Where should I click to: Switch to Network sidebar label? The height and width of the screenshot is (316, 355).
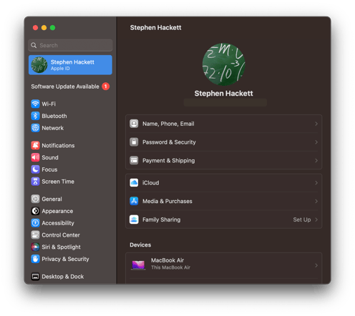53,128
